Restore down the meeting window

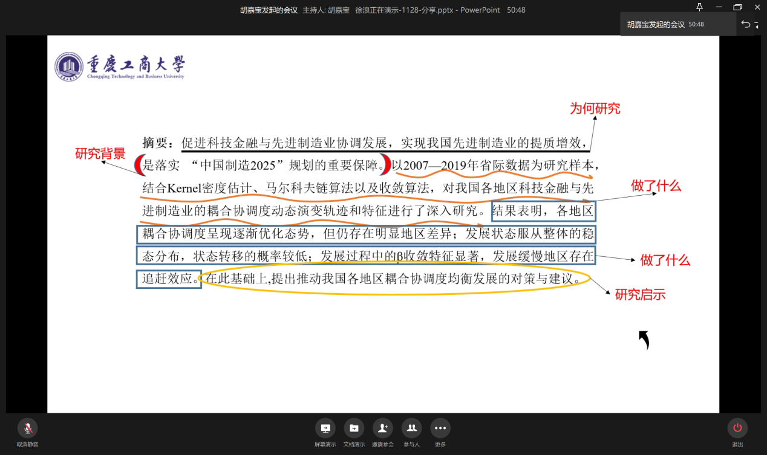click(x=737, y=7)
